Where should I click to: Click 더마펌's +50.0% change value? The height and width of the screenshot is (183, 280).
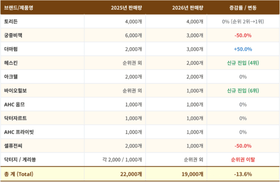[x=243, y=49]
